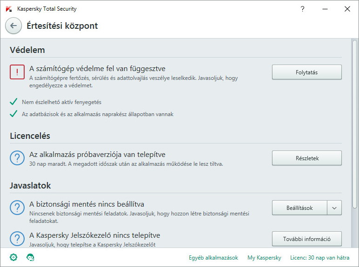Click text about adatbázisok naprakész állapotban
The image size is (359, 267).
tap(98, 114)
